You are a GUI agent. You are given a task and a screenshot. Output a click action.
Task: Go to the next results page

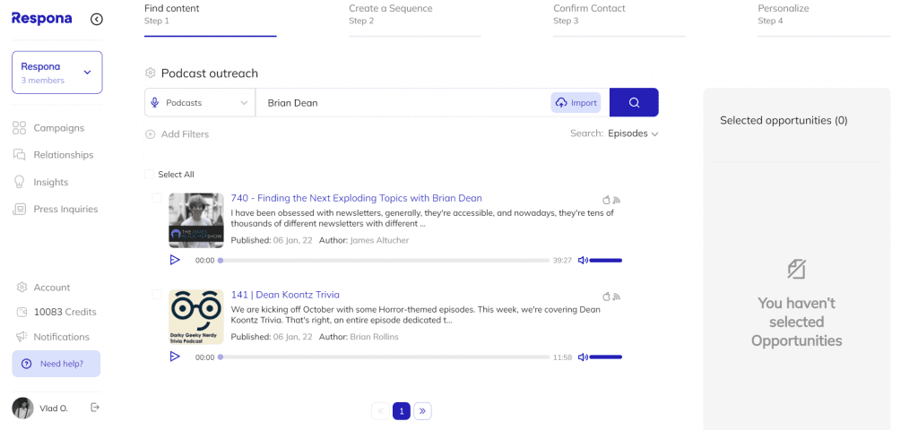[x=423, y=411]
